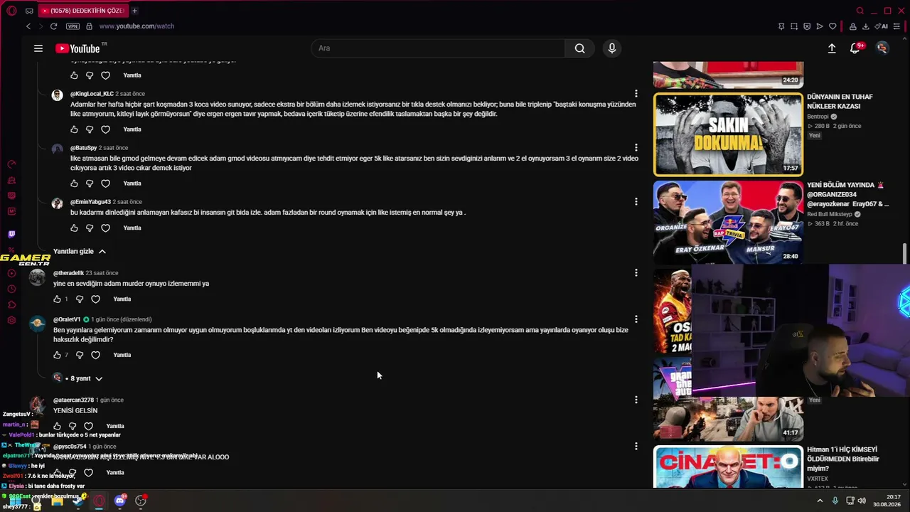Open the ad blocker shield icon
Viewport: 910px width, 512px height.
coord(807,26)
